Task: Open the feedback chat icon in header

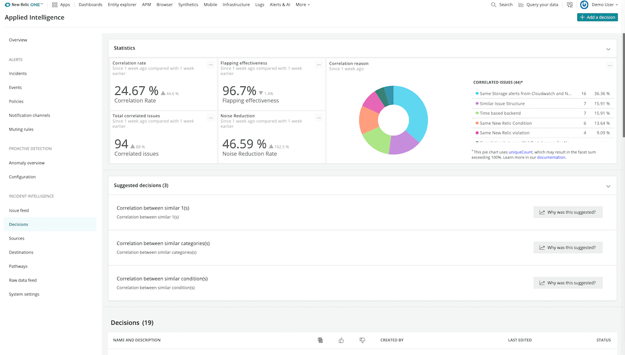Action: point(570,5)
